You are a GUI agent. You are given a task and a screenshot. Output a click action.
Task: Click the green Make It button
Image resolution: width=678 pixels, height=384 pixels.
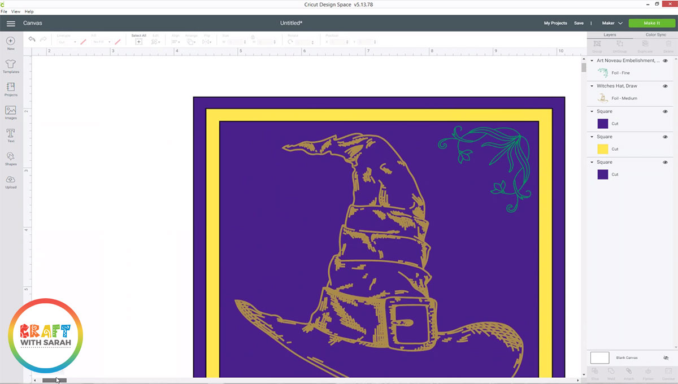click(651, 23)
